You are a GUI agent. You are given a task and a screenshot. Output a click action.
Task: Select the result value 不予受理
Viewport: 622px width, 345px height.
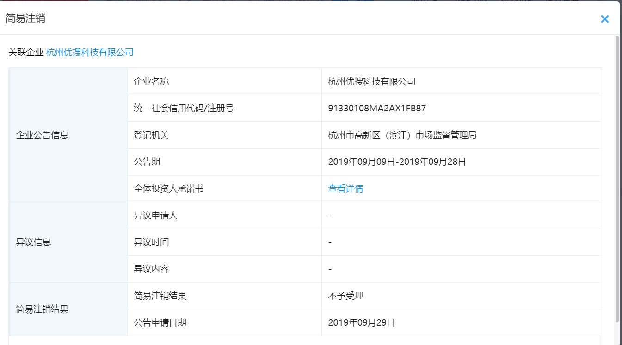coord(345,296)
